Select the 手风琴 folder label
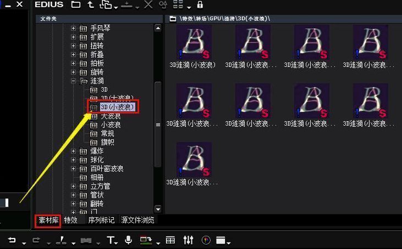The image size is (402, 249). coord(100,28)
